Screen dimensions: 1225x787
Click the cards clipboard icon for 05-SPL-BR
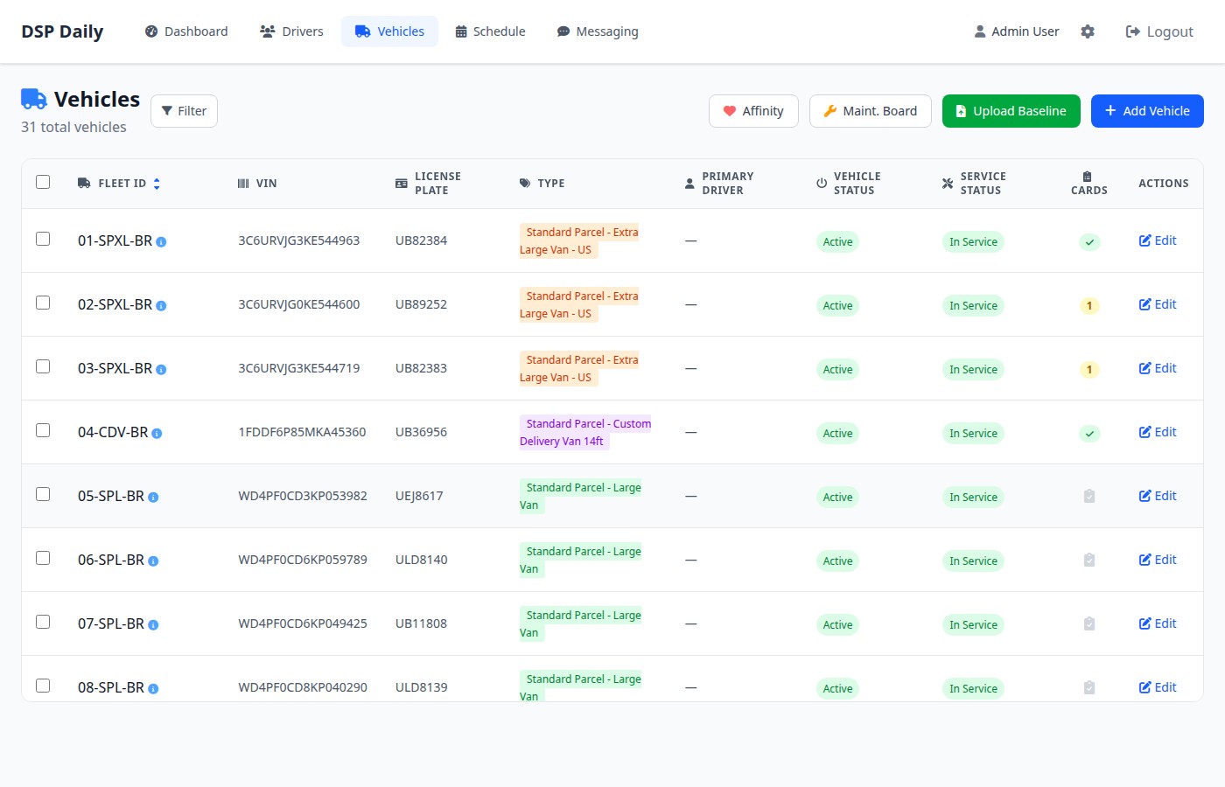click(1088, 496)
